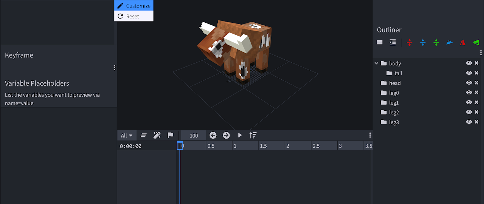Viewport: 484px width, 204px height.
Task: Hide the head group using eye icon
Action: 469,83
